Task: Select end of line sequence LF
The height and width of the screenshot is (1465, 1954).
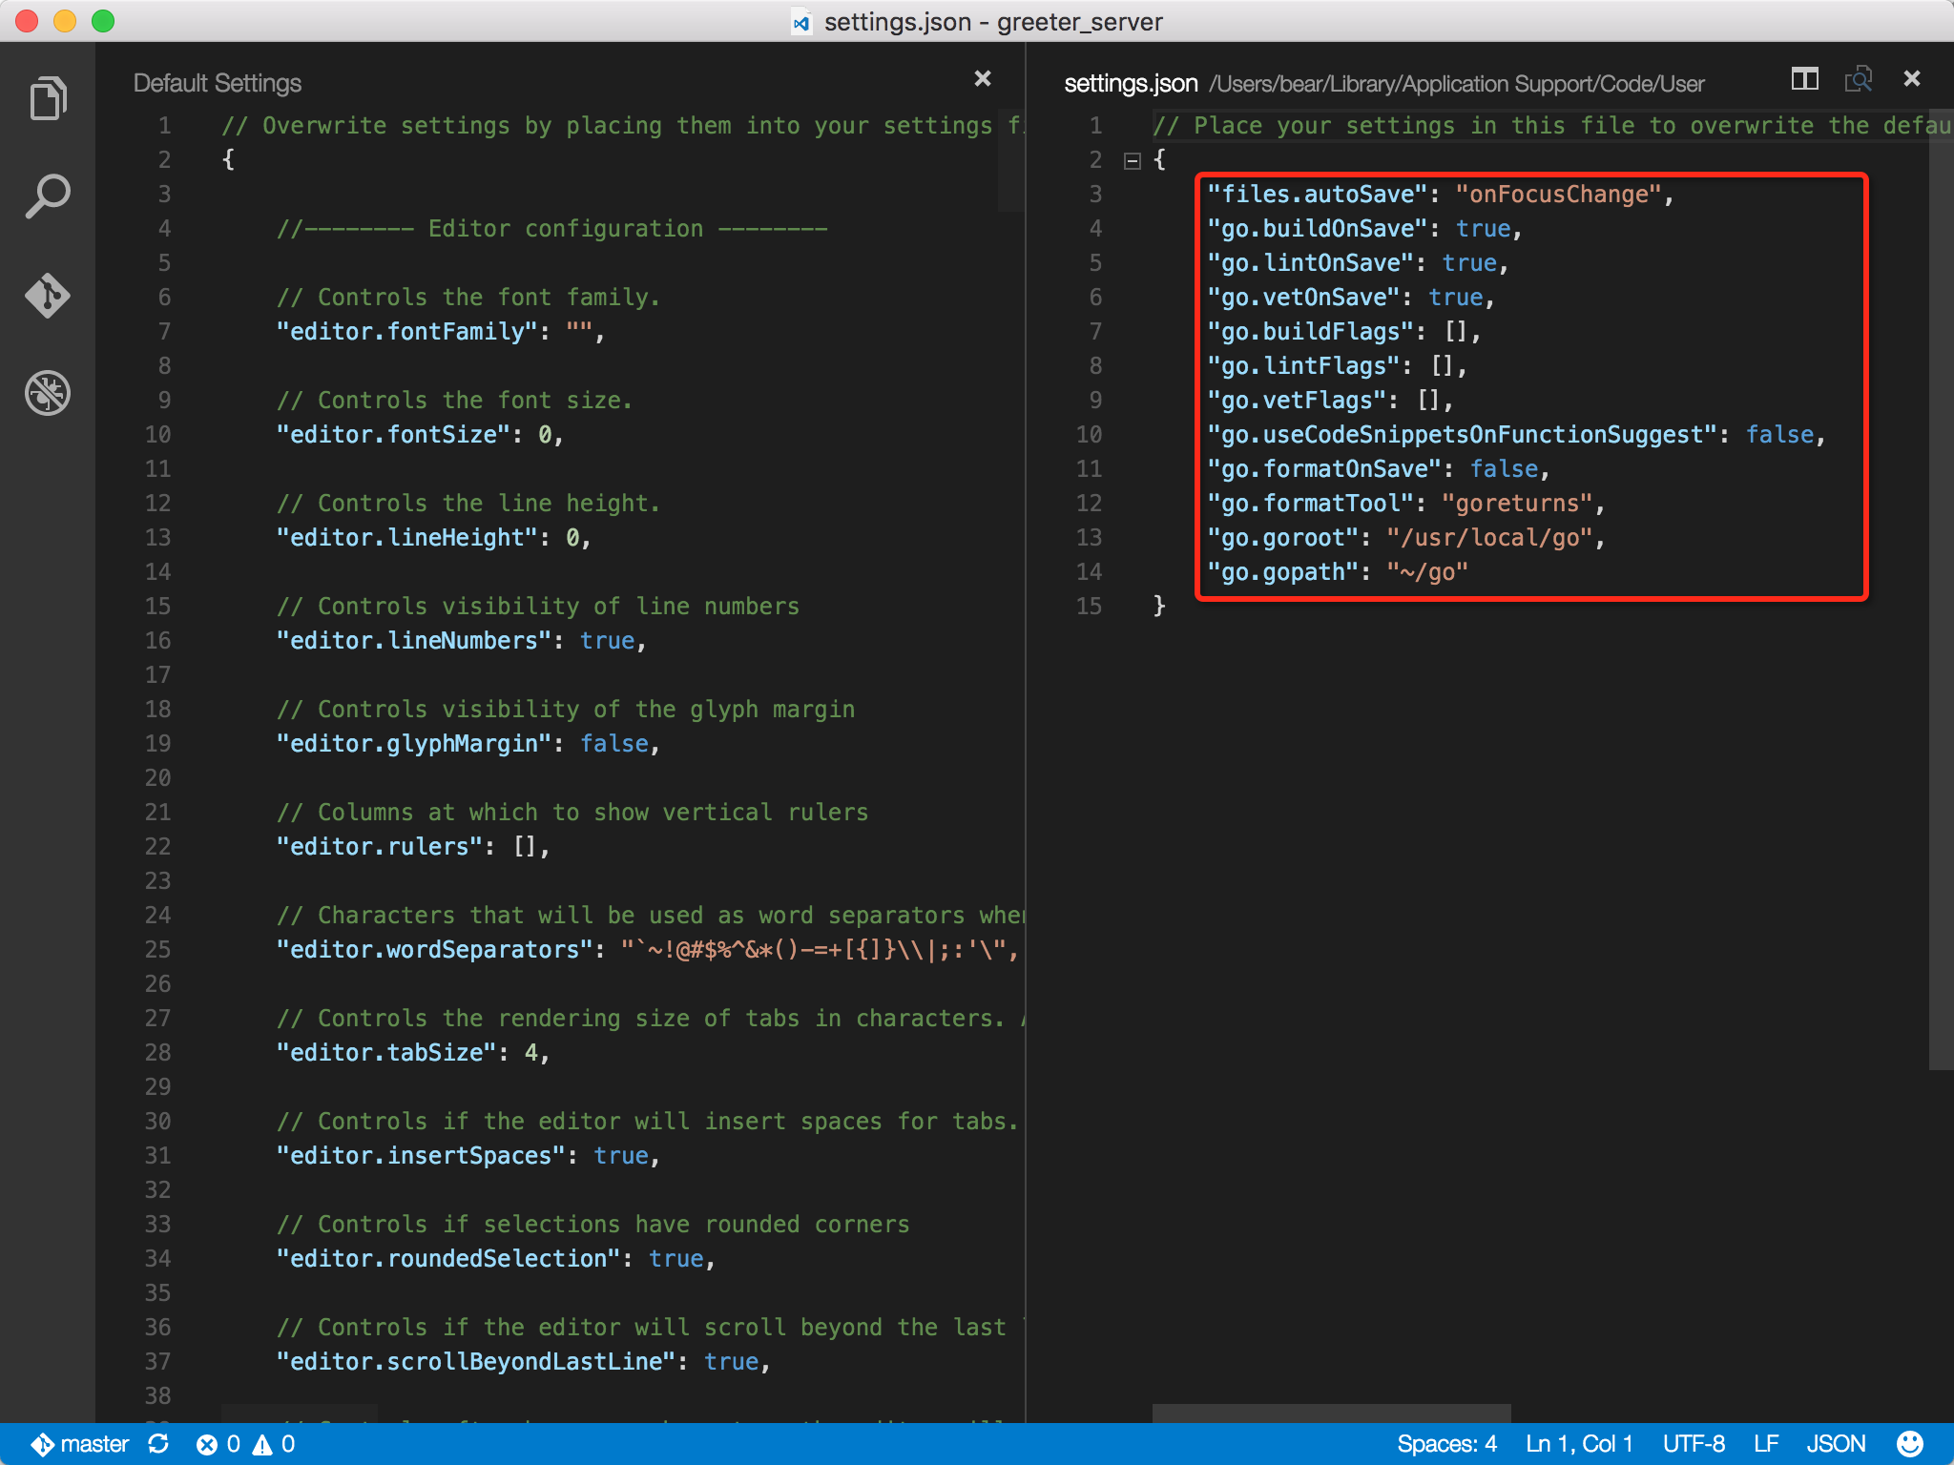Action: coord(1765,1444)
